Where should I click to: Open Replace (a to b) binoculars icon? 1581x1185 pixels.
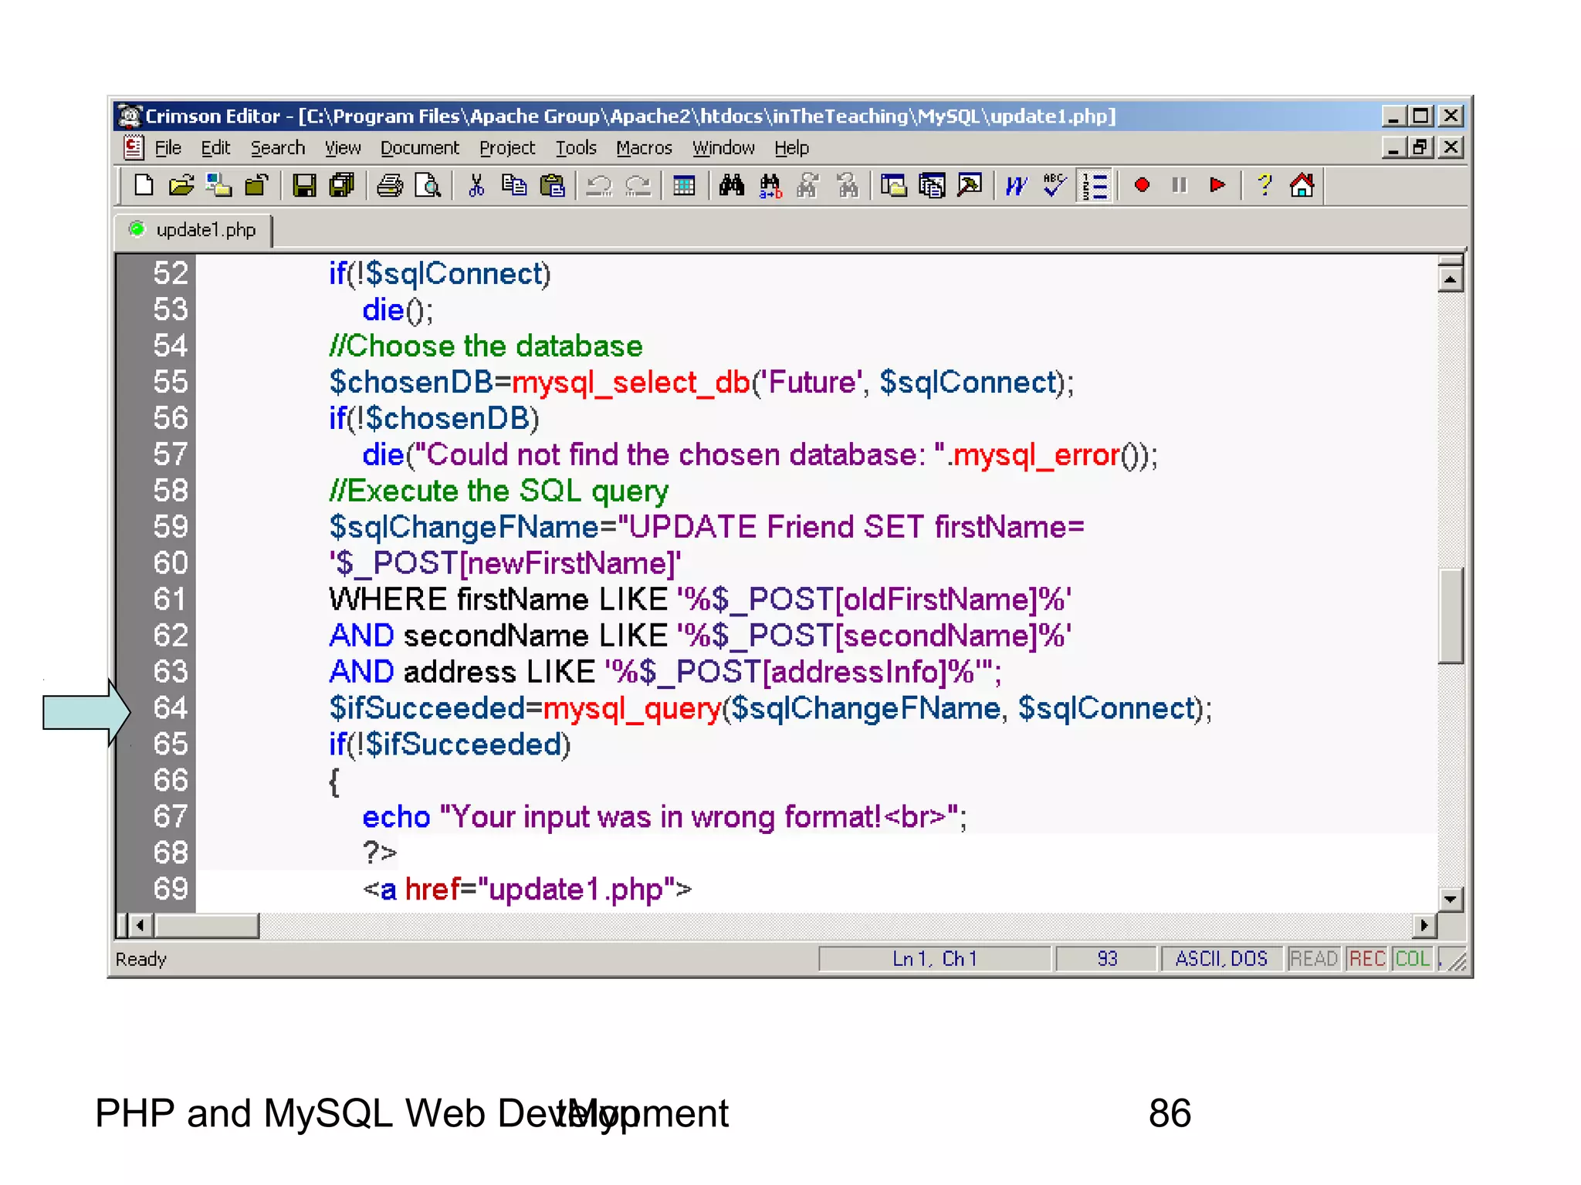[x=770, y=186]
